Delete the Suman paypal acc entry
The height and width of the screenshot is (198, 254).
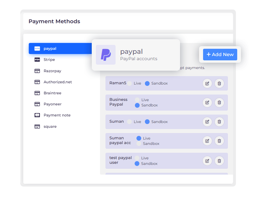pos(219,141)
